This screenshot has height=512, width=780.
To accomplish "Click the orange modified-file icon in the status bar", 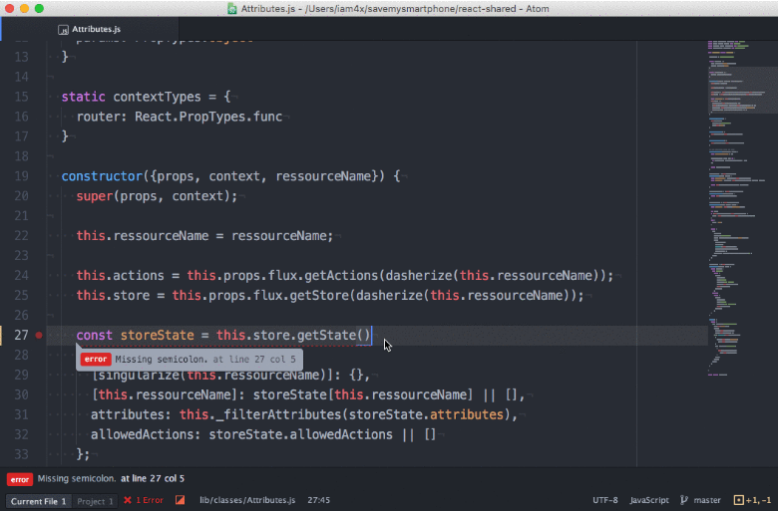I will click(x=181, y=500).
